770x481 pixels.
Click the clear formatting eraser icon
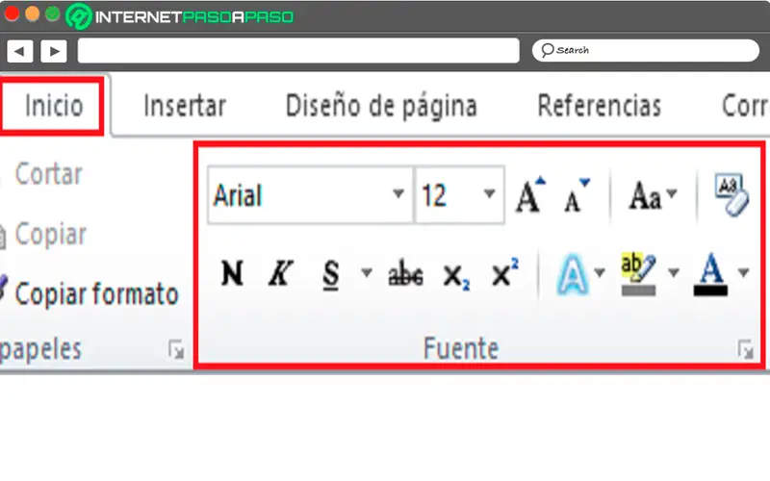click(731, 194)
